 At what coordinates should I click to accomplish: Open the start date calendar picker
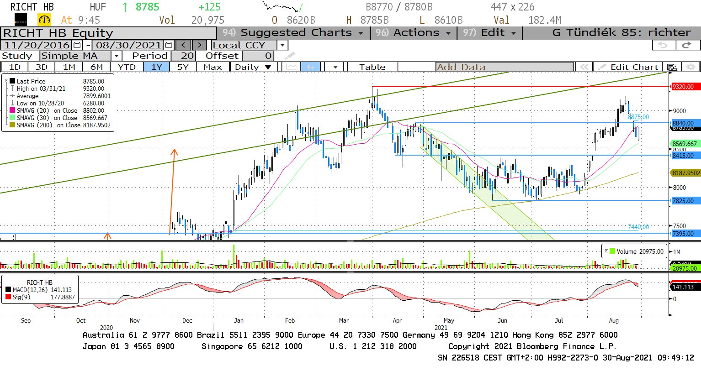77,45
